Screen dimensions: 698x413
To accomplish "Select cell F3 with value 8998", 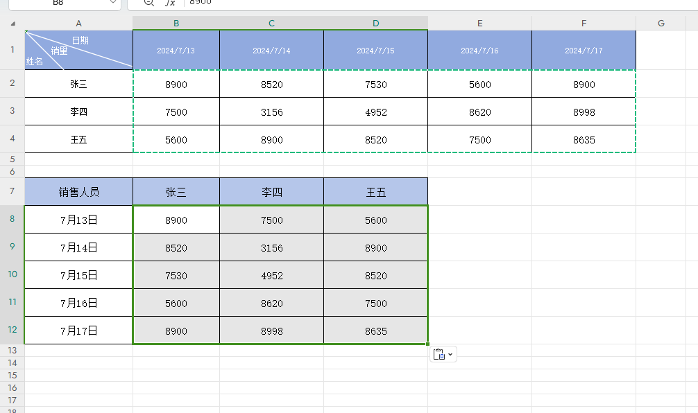I will tap(584, 112).
